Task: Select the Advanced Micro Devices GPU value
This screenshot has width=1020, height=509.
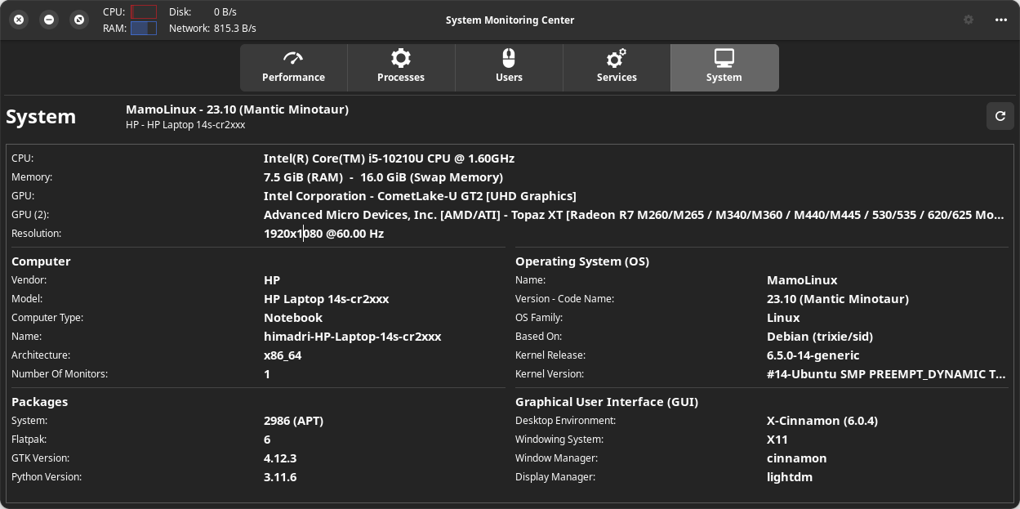Action: click(634, 215)
